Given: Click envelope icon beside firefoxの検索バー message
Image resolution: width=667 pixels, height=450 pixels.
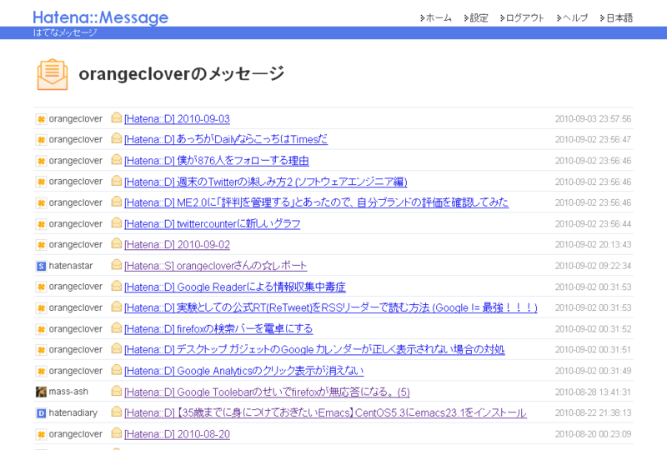Looking at the screenshot, I should (x=117, y=327).
